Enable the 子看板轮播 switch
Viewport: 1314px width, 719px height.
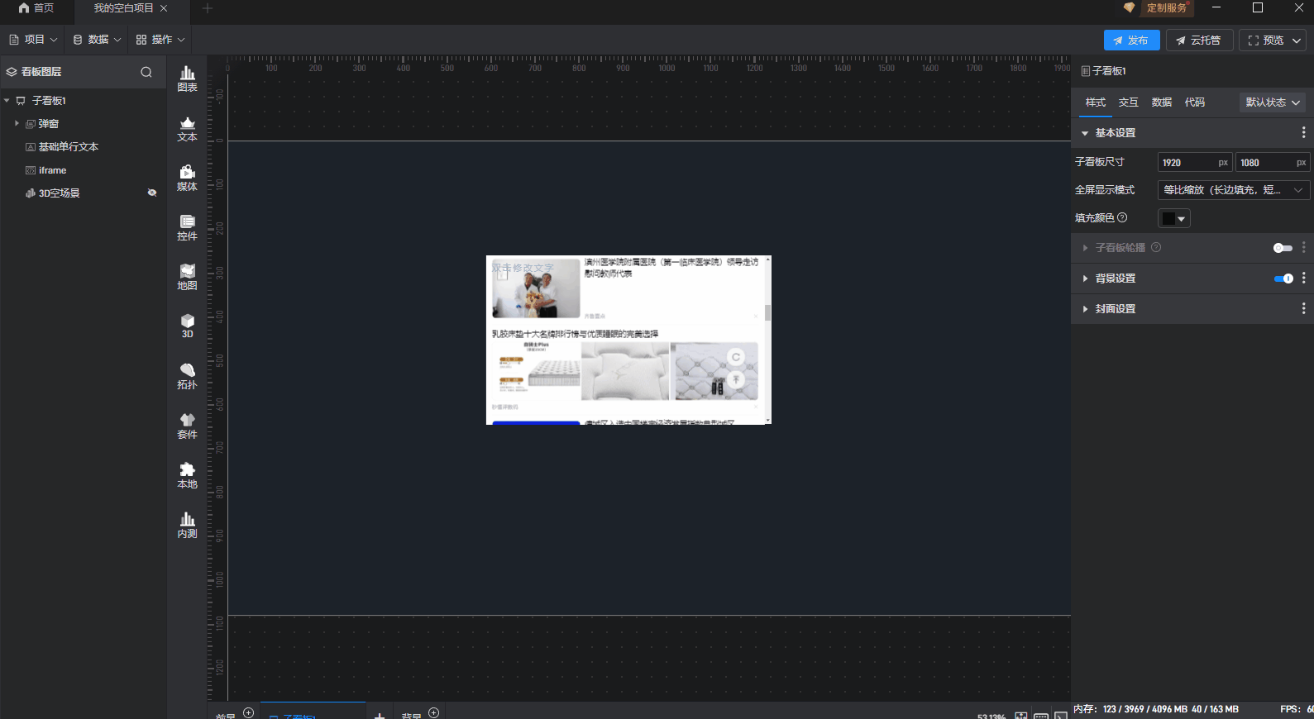[x=1283, y=248]
